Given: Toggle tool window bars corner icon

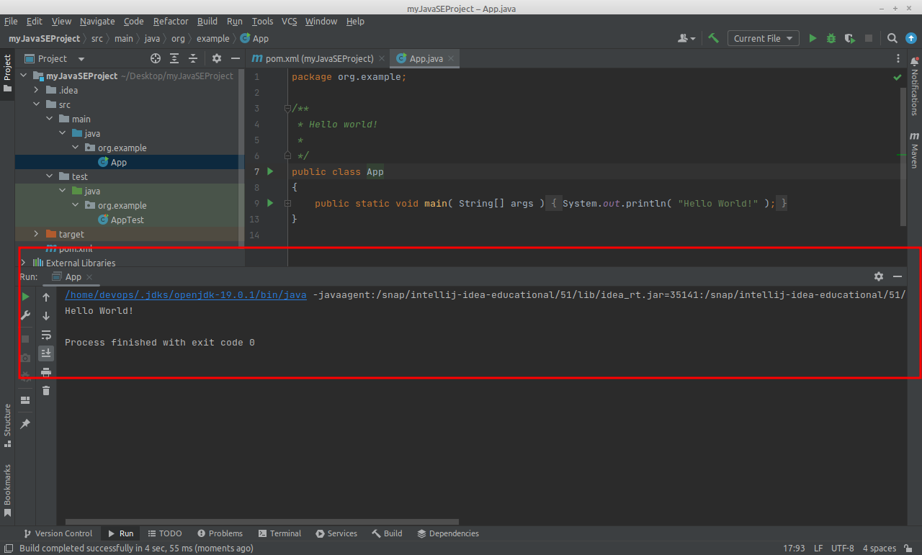Looking at the screenshot, I should coord(8,548).
